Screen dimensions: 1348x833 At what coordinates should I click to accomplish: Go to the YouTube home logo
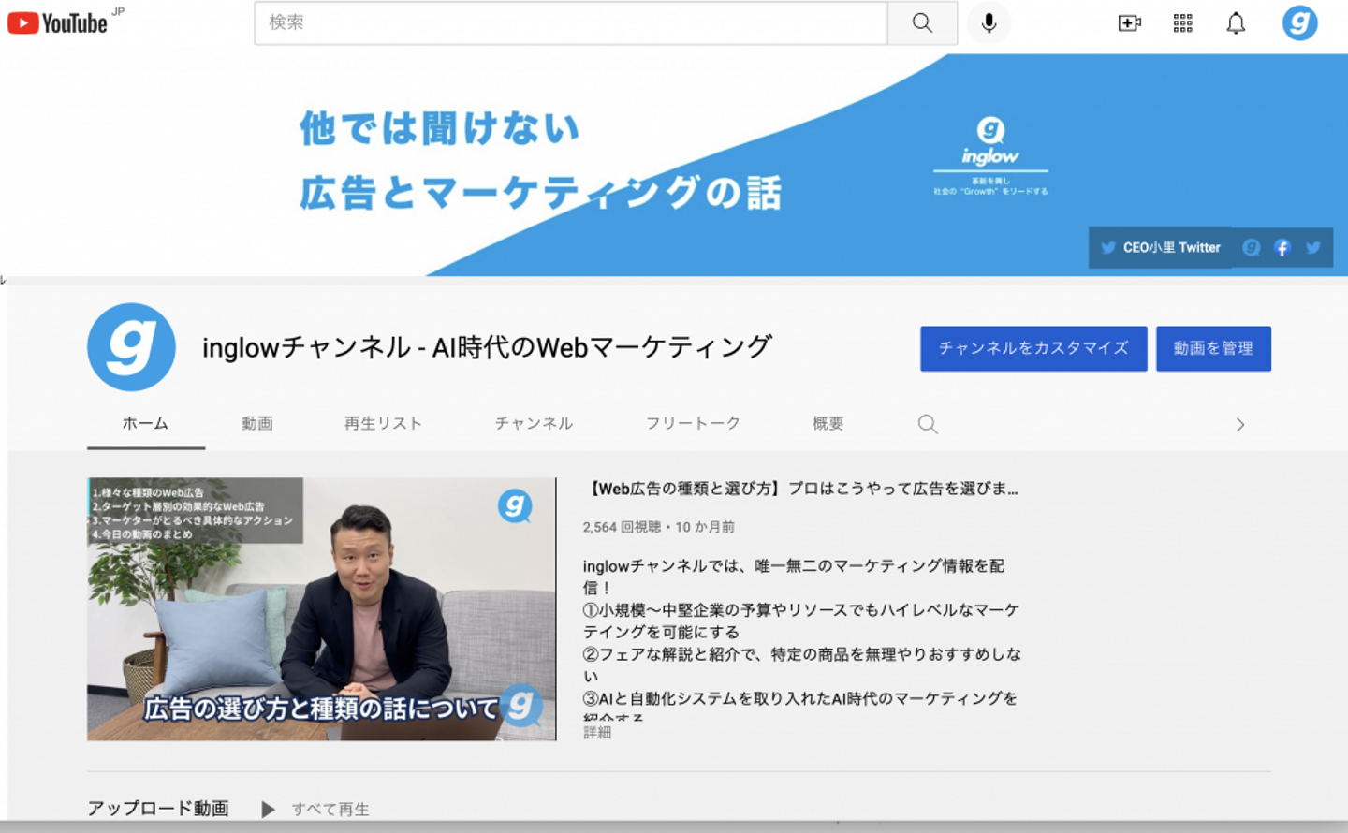pos(58,22)
